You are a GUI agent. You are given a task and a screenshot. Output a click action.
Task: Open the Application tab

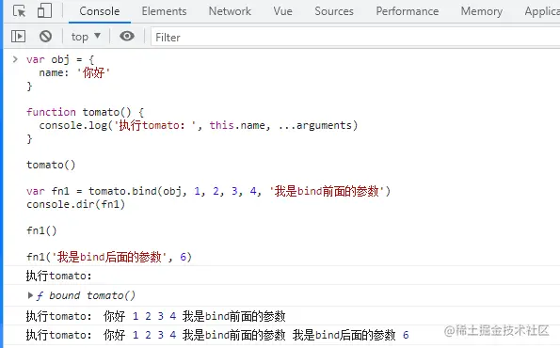point(542,11)
